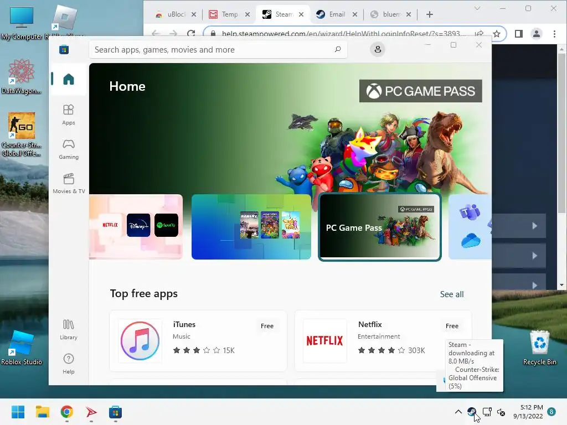This screenshot has height=425, width=567.
Task: Click the iTunes music note icon
Action: click(x=140, y=341)
